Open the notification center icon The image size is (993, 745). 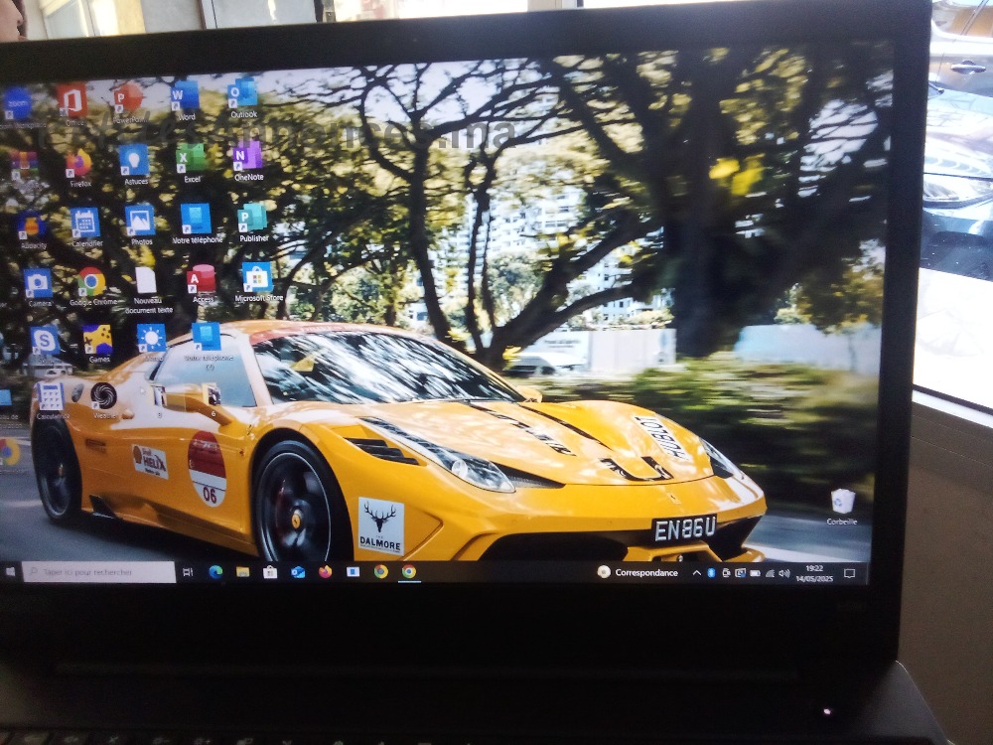click(x=850, y=573)
